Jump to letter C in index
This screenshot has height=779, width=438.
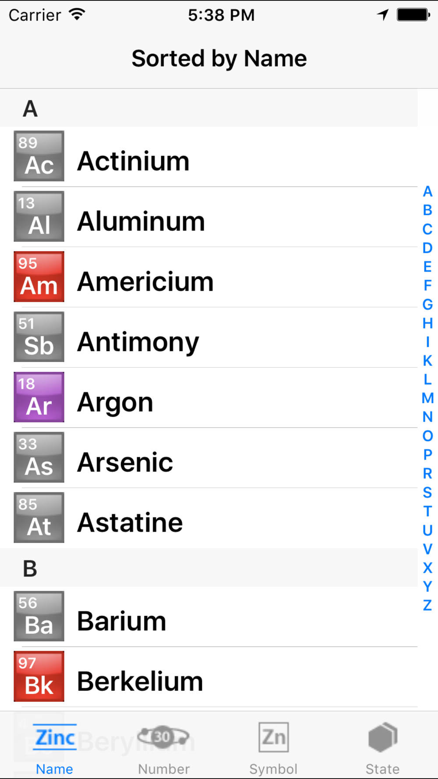[427, 229]
